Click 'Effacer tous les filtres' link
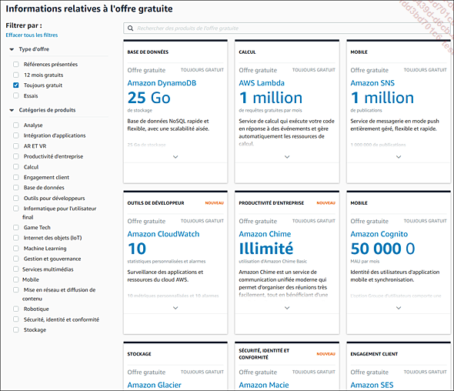454x391 pixels. pos(32,35)
